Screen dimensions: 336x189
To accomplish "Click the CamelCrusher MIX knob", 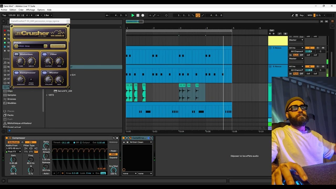I will click(59, 80).
